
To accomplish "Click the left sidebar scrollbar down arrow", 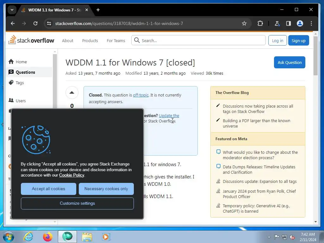I will click(55, 222).
